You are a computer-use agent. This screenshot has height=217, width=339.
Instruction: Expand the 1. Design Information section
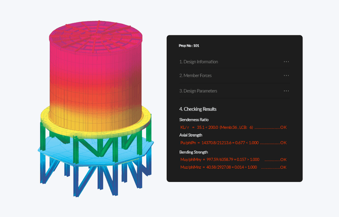pyautogui.click(x=199, y=62)
